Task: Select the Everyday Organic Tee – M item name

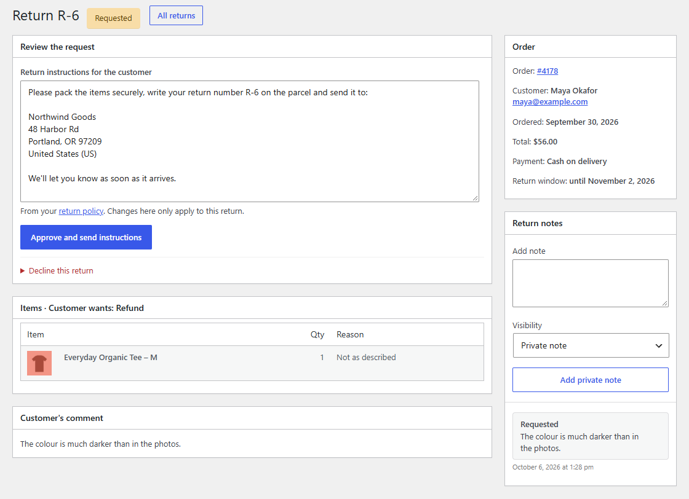Action: point(111,357)
